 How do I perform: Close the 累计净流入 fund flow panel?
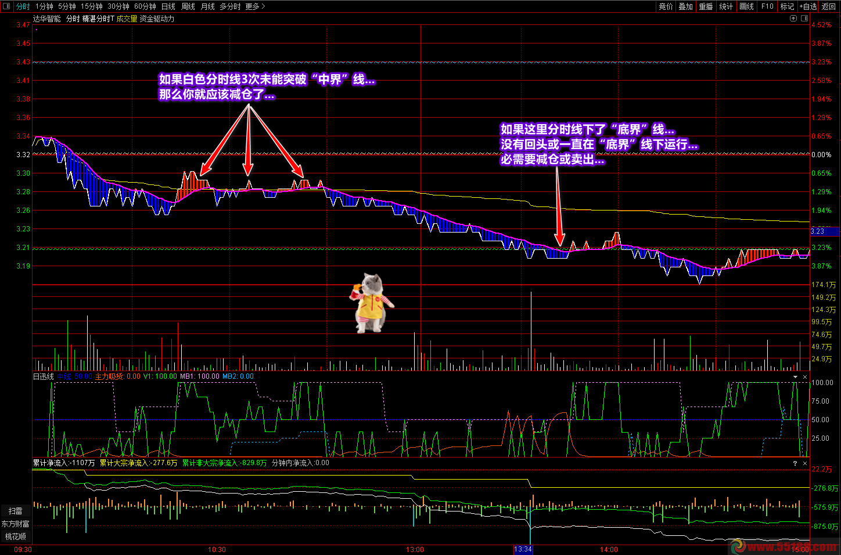(x=805, y=463)
